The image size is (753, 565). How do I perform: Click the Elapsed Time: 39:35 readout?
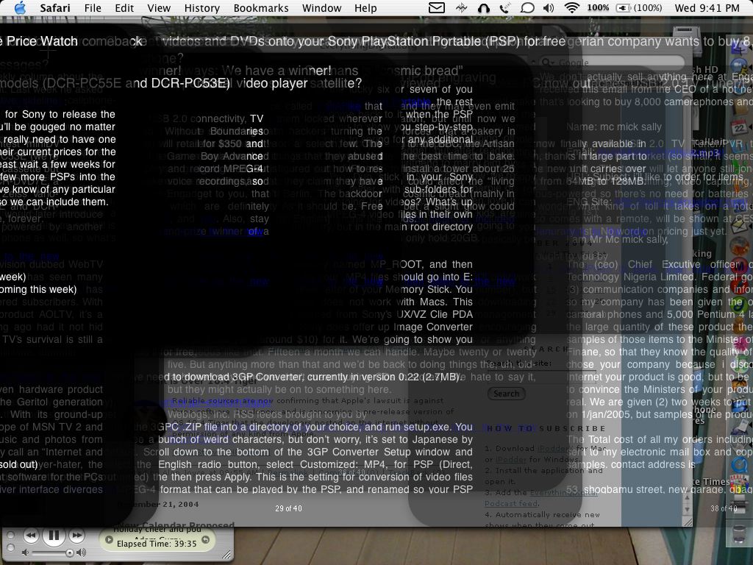click(157, 544)
